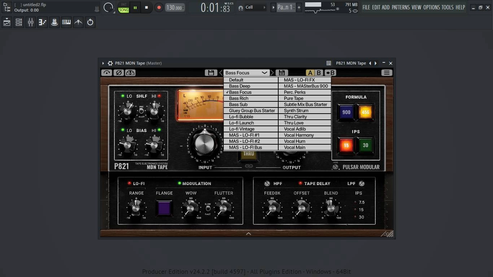Screen dimensions: 493x277
Task: Choose the Bass Deep preset
Action: click(x=251, y=86)
